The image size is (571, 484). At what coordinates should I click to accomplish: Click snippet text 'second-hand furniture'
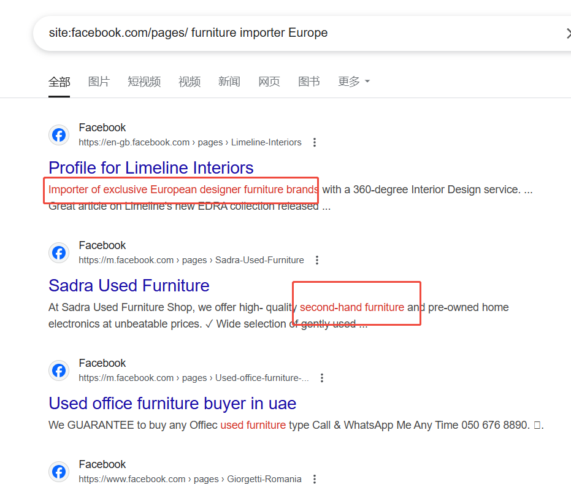[x=352, y=307]
